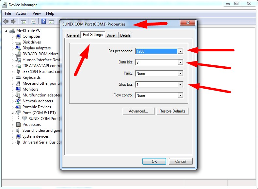The image size is (258, 189).
Task: Click the Monitors icon
Action: (18, 89)
